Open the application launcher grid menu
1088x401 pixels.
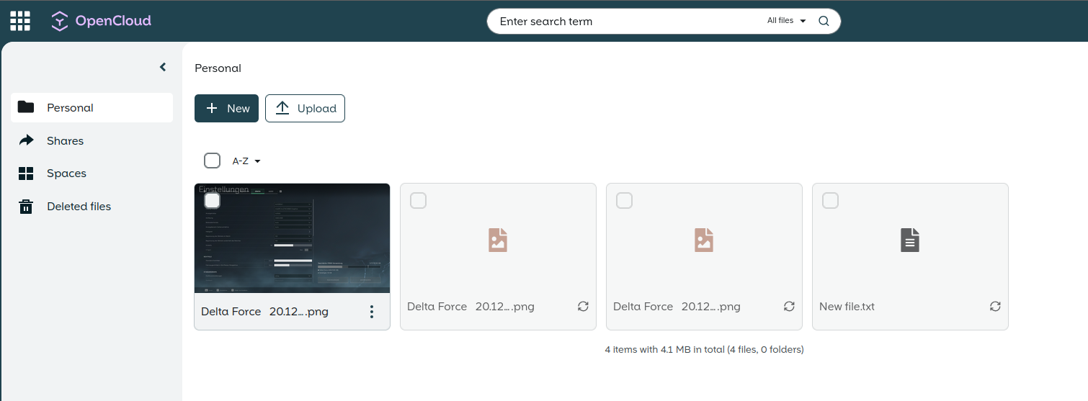pyautogui.click(x=20, y=21)
